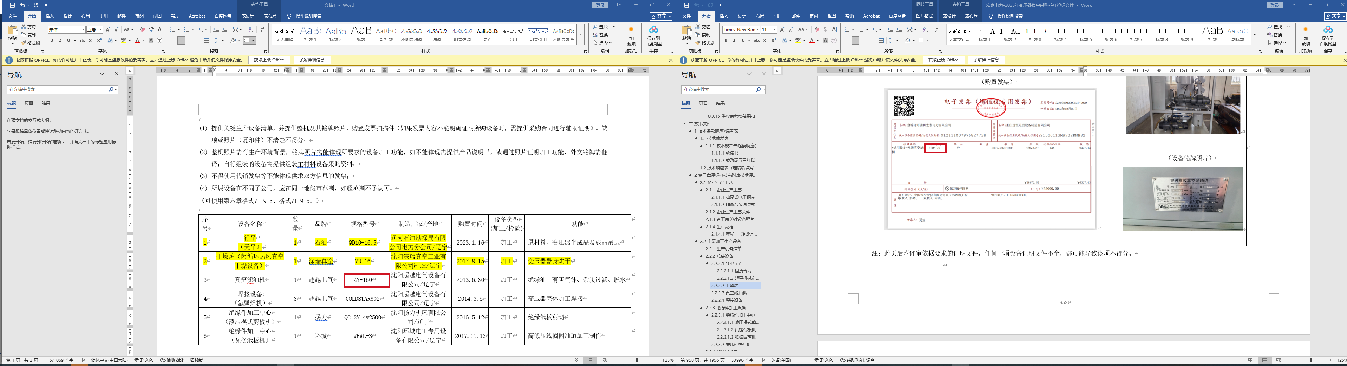Screen dimensions: 1347x366
Task: Click the 保存到百度网盘 icon in right window
Action: click(1328, 35)
